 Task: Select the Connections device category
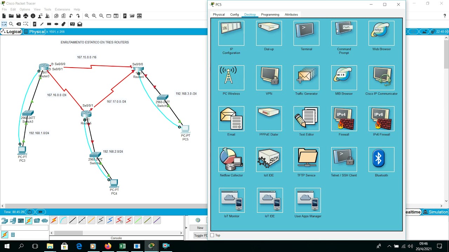[29, 220]
